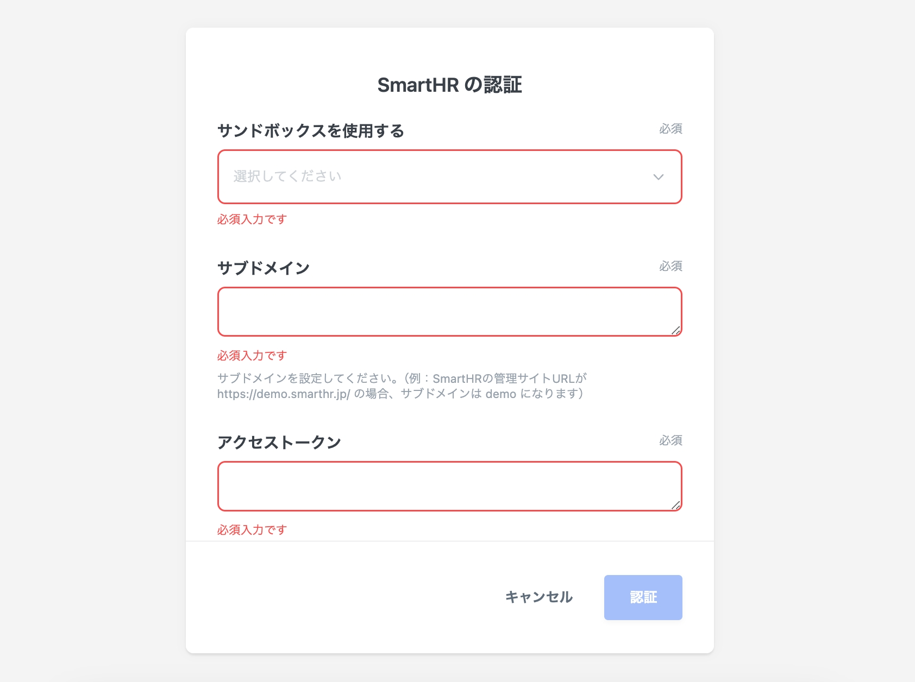
Task: Click the サブドメイン field label
Action: (264, 268)
